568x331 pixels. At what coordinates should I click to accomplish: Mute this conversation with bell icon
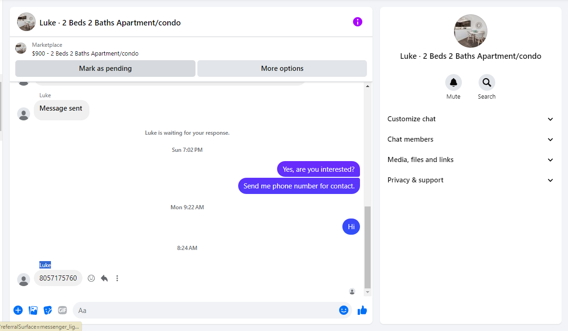click(x=453, y=82)
